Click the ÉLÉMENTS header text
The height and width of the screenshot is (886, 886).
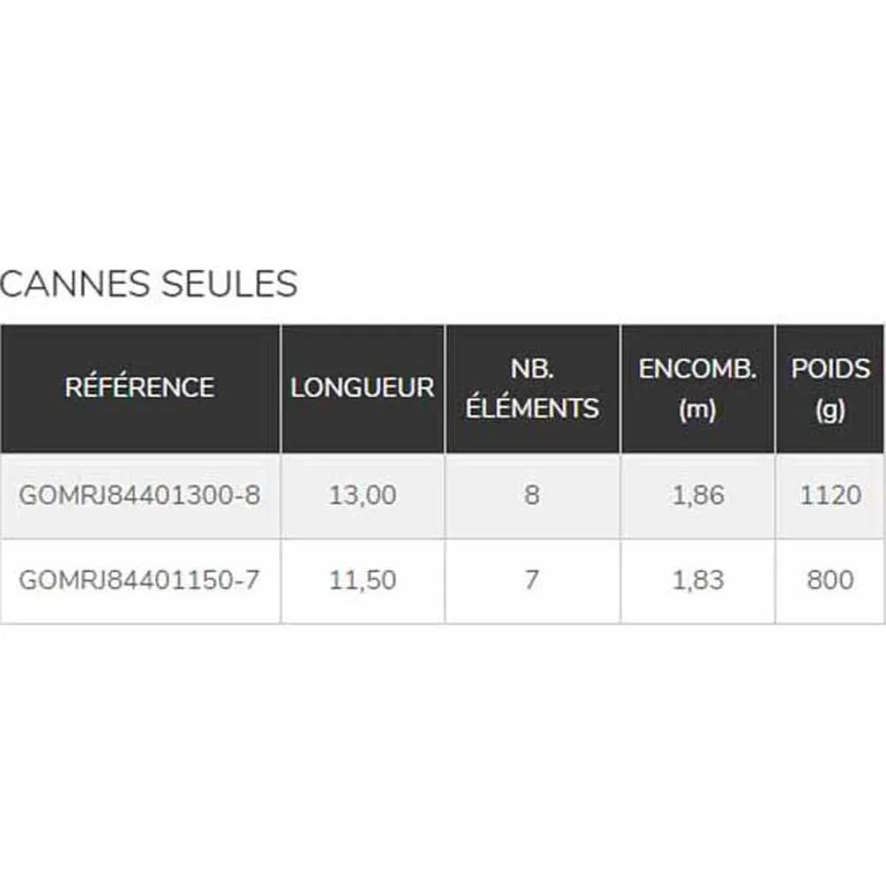click(x=532, y=408)
